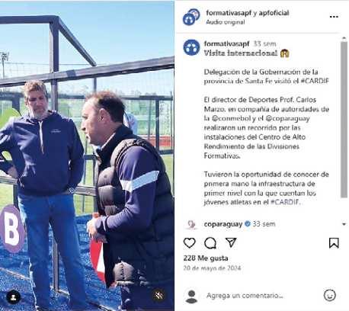Viewport: 349px width, 311px height.
Task: Toggle the video sound mute button
Action: click(158, 296)
